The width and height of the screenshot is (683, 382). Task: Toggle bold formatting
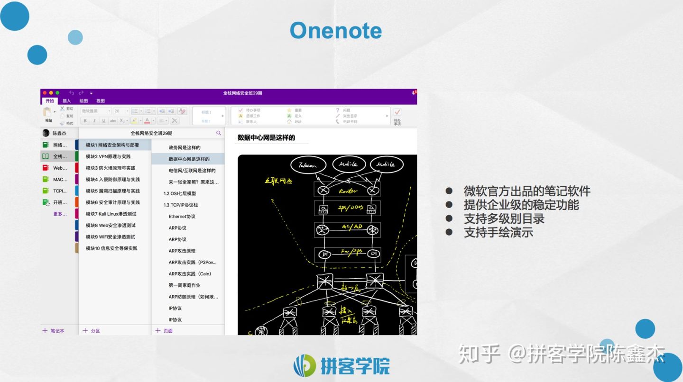tap(85, 120)
